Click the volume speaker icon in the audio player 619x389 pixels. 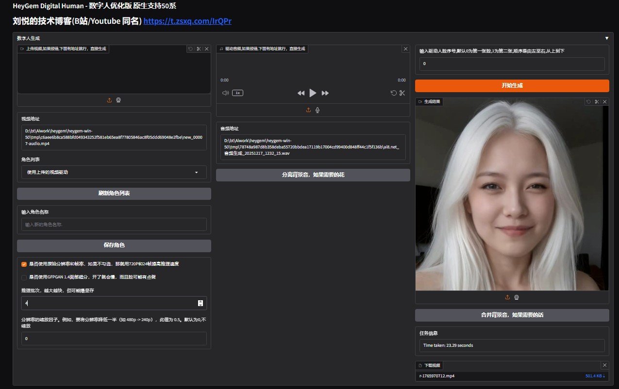pos(225,93)
